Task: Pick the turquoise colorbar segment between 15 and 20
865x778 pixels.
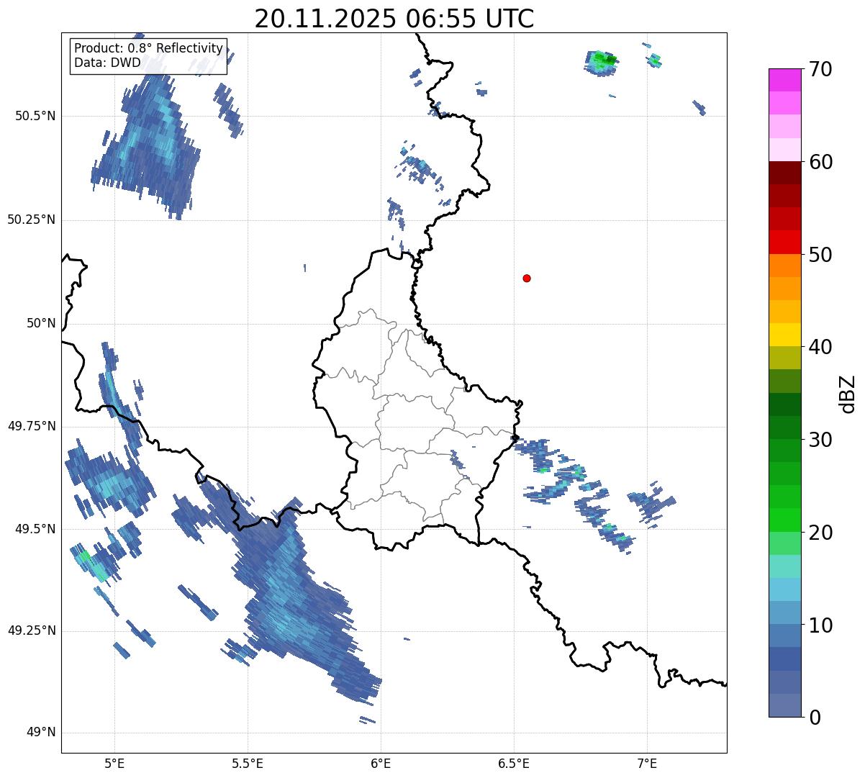Action: tap(784, 566)
